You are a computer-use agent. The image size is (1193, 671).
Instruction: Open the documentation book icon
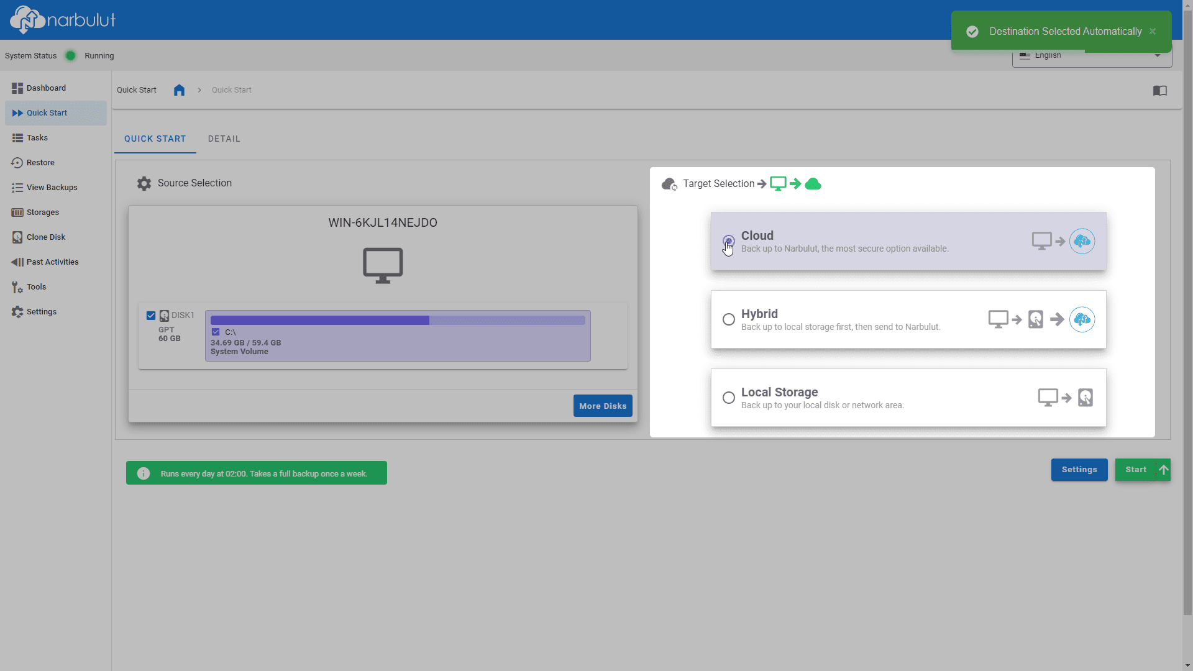tap(1159, 91)
